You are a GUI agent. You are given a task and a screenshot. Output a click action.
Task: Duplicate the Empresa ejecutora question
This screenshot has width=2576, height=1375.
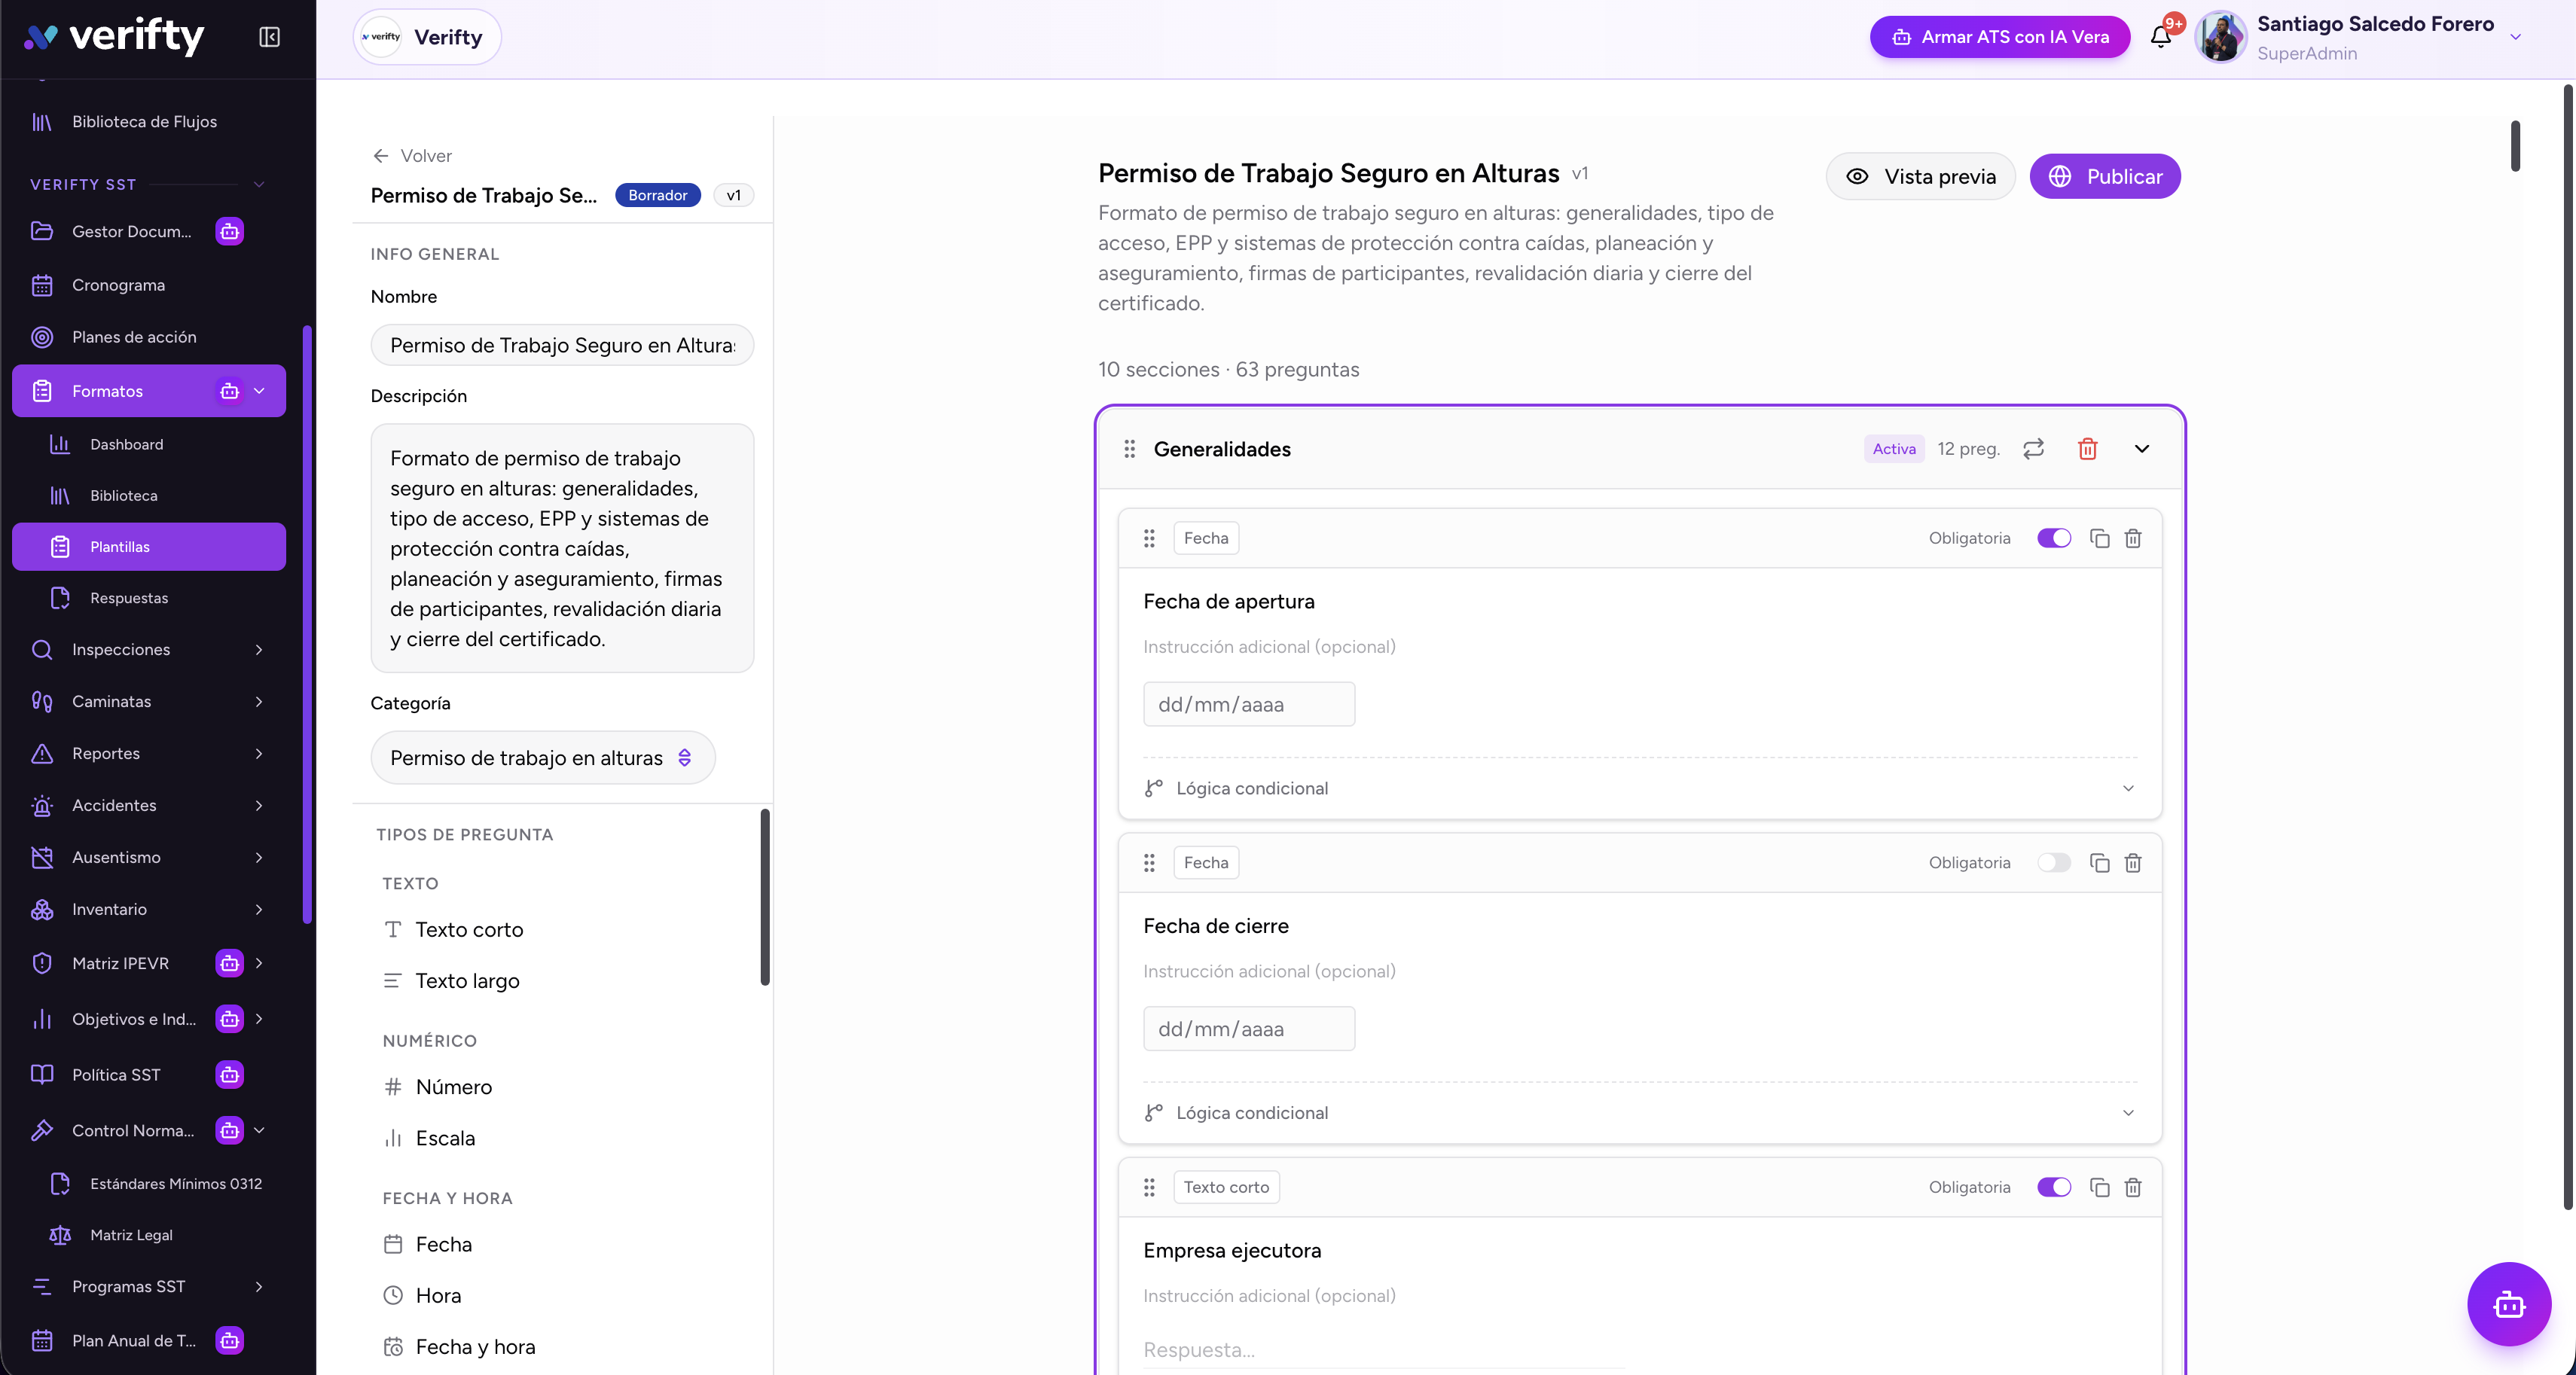[2099, 1187]
